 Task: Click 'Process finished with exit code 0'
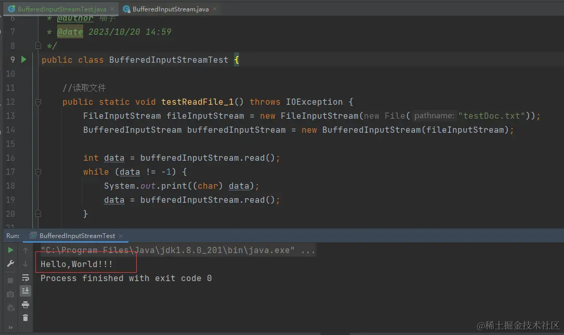[x=126, y=278]
